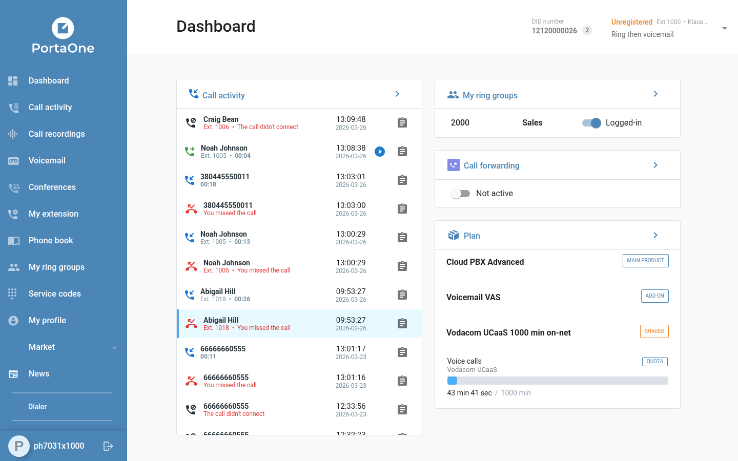Open call details clipboard for Craig Bean
Image resolution: width=738 pixels, height=461 pixels.
pyautogui.click(x=402, y=123)
